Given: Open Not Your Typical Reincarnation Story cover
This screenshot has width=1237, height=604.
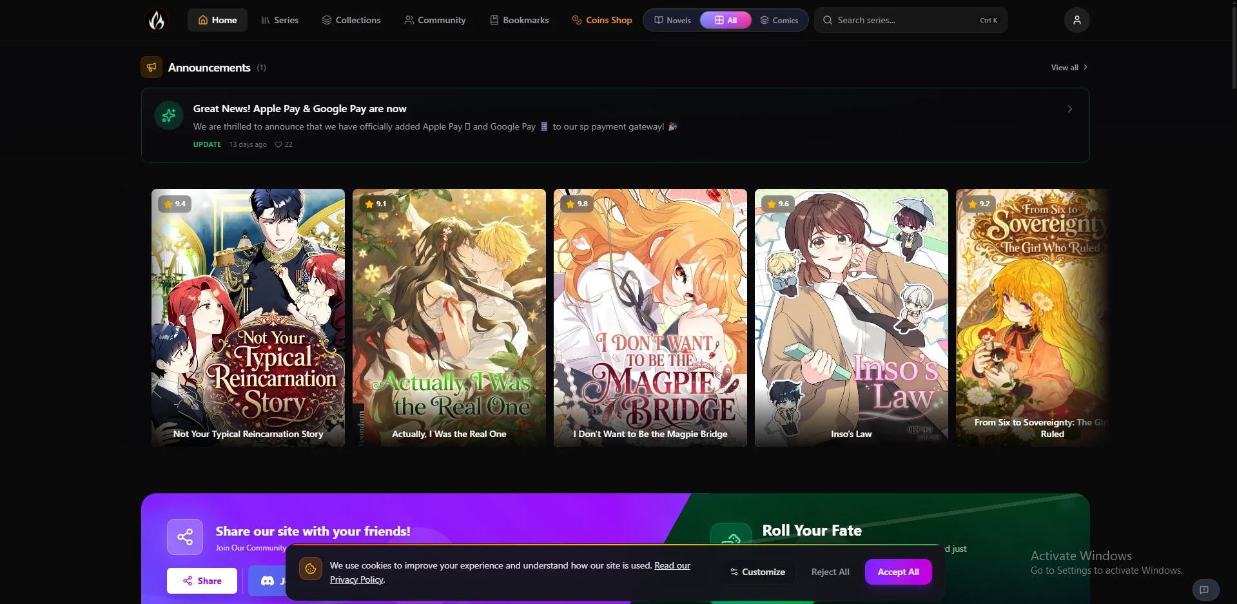Looking at the screenshot, I should [x=248, y=317].
